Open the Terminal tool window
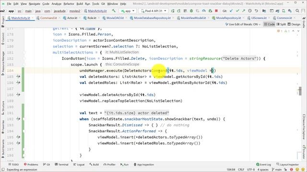Viewport: 307px width, 172px height. point(61,164)
